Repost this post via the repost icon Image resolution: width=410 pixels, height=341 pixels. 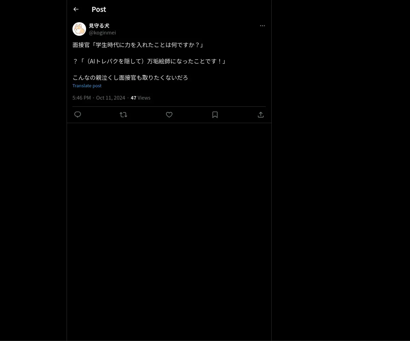tap(123, 115)
